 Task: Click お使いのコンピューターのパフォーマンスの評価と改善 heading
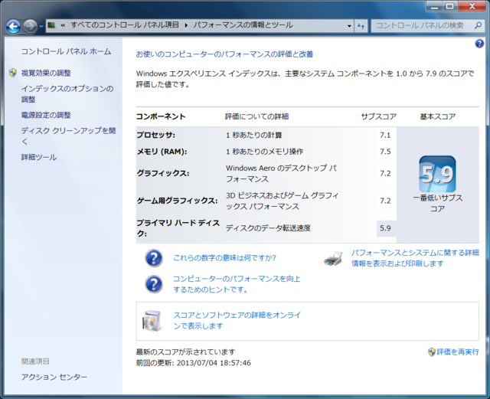224,54
